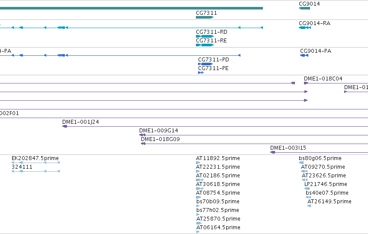This screenshot has height=234, width=368.
Task: Select the EK202847.5prime EST label
Action: pyautogui.click(x=35, y=158)
